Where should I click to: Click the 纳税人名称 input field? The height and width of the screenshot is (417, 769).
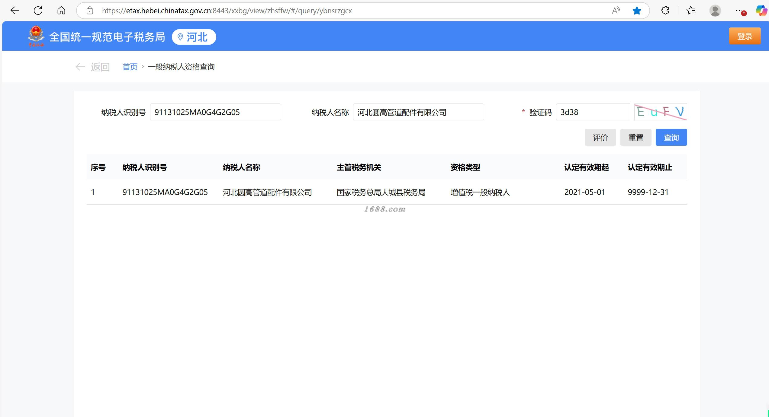pyautogui.click(x=418, y=112)
